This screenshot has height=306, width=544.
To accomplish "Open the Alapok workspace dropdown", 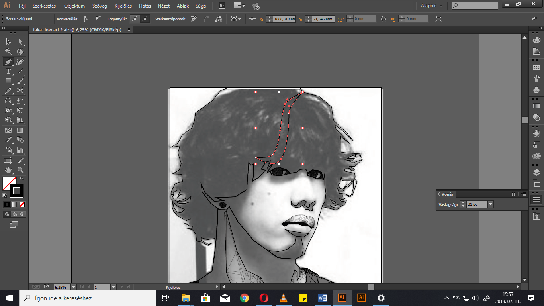I will [432, 6].
